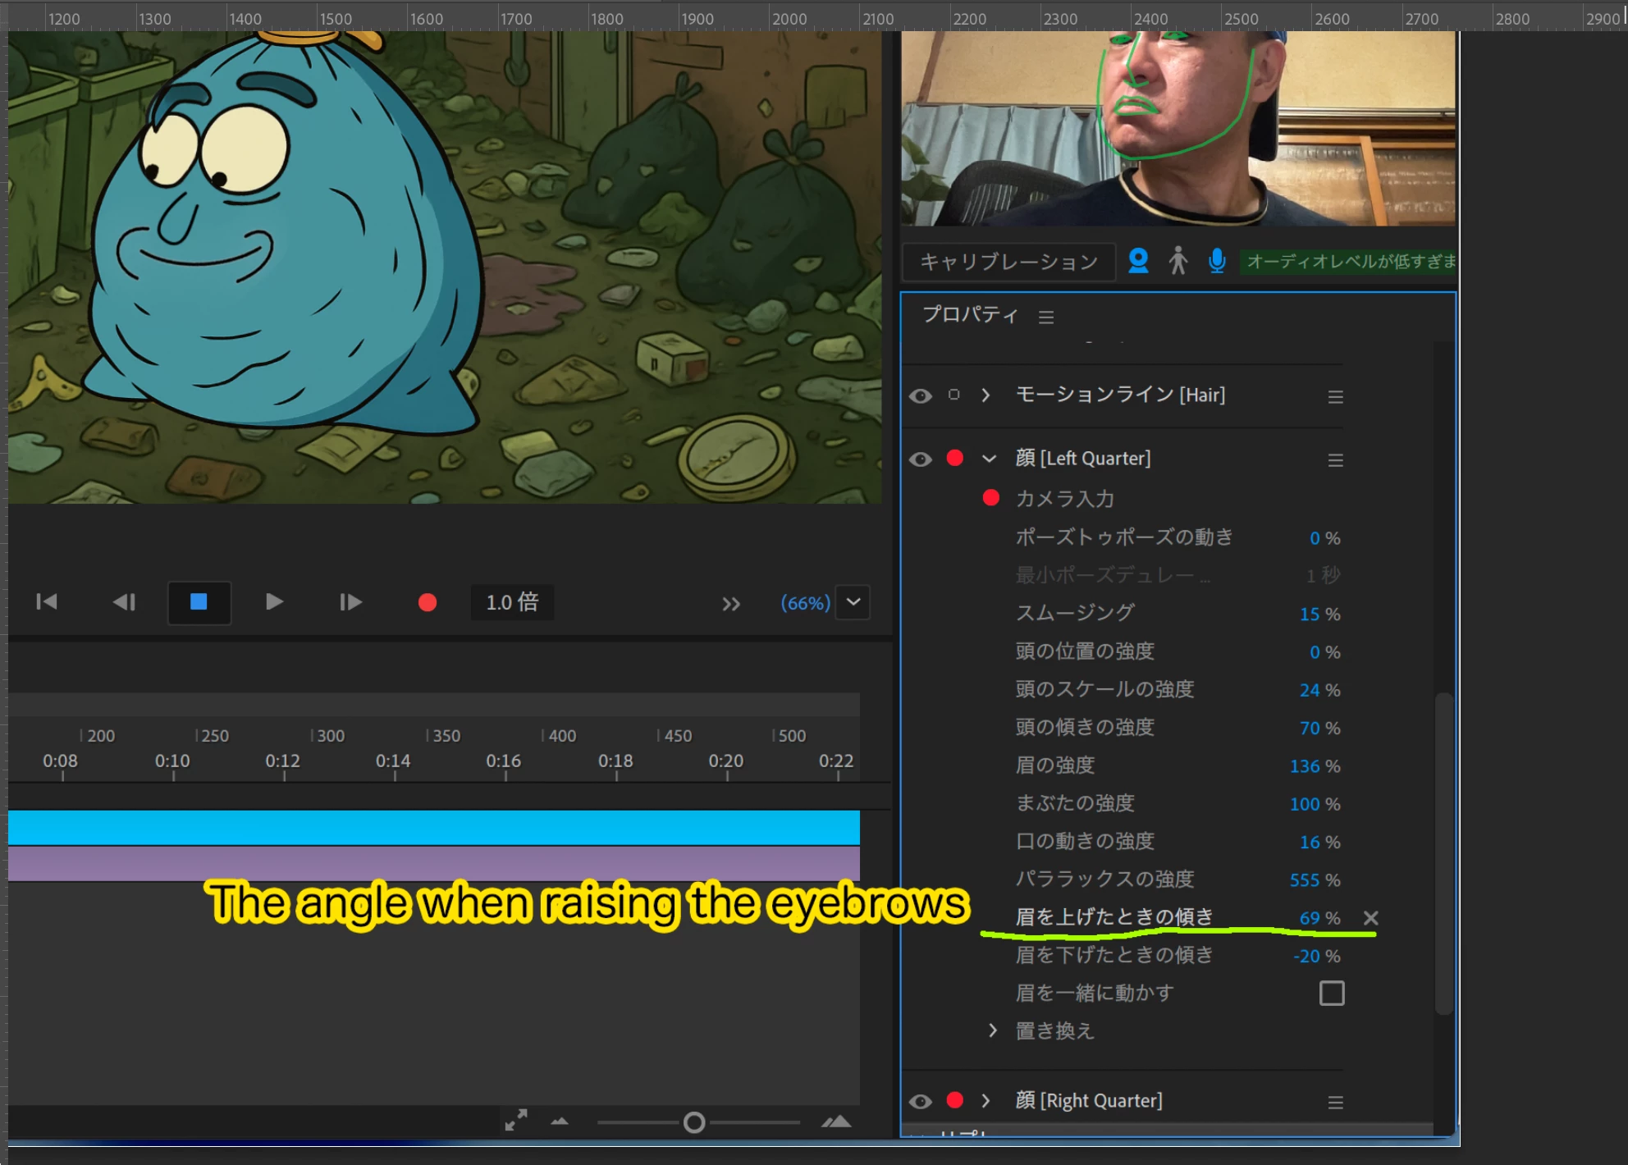Collapse the 顔 [Left Quarter] behavior
The width and height of the screenshot is (1628, 1165).
[989, 459]
